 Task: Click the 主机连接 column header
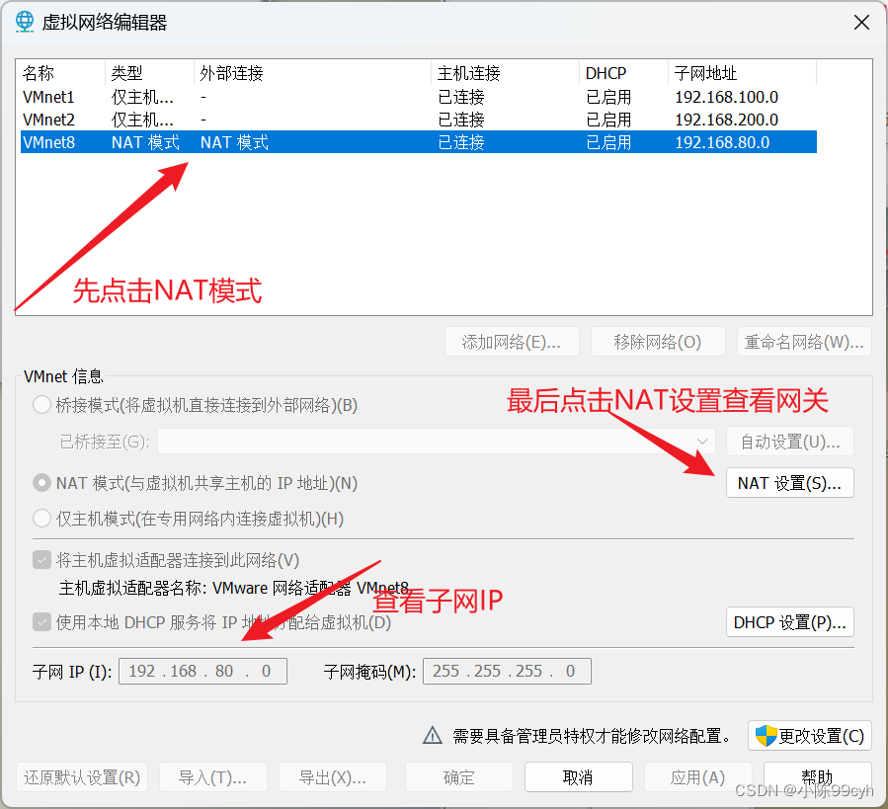click(505, 73)
